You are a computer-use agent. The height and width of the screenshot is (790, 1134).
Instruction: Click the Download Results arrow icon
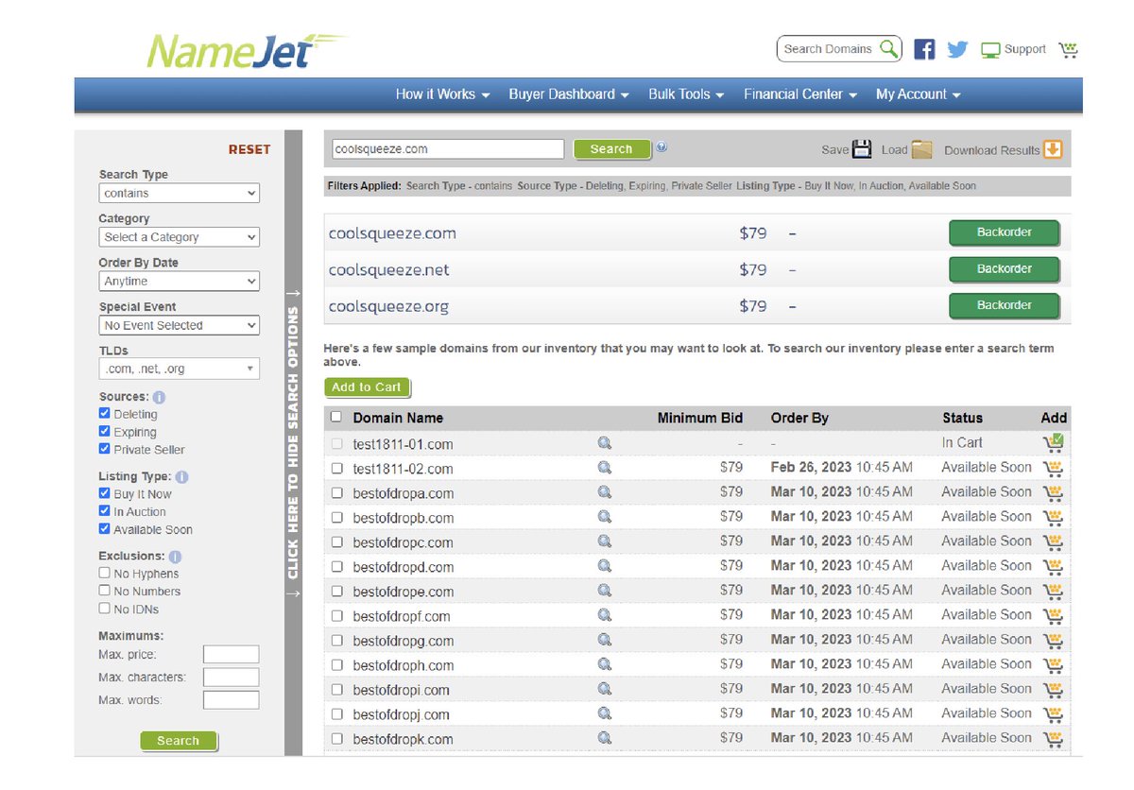click(1054, 149)
